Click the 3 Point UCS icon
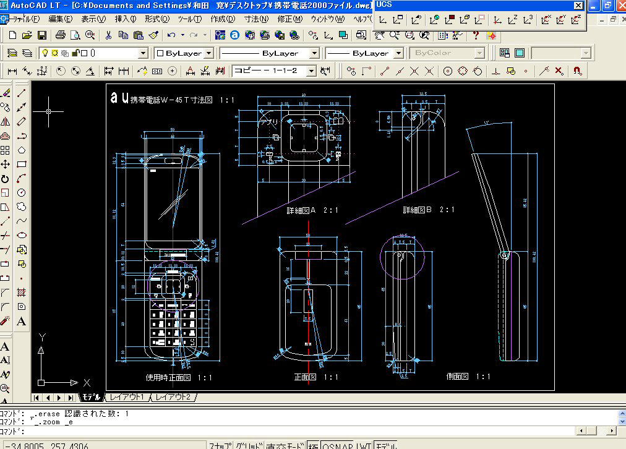The height and width of the screenshot is (449, 626). [528, 20]
